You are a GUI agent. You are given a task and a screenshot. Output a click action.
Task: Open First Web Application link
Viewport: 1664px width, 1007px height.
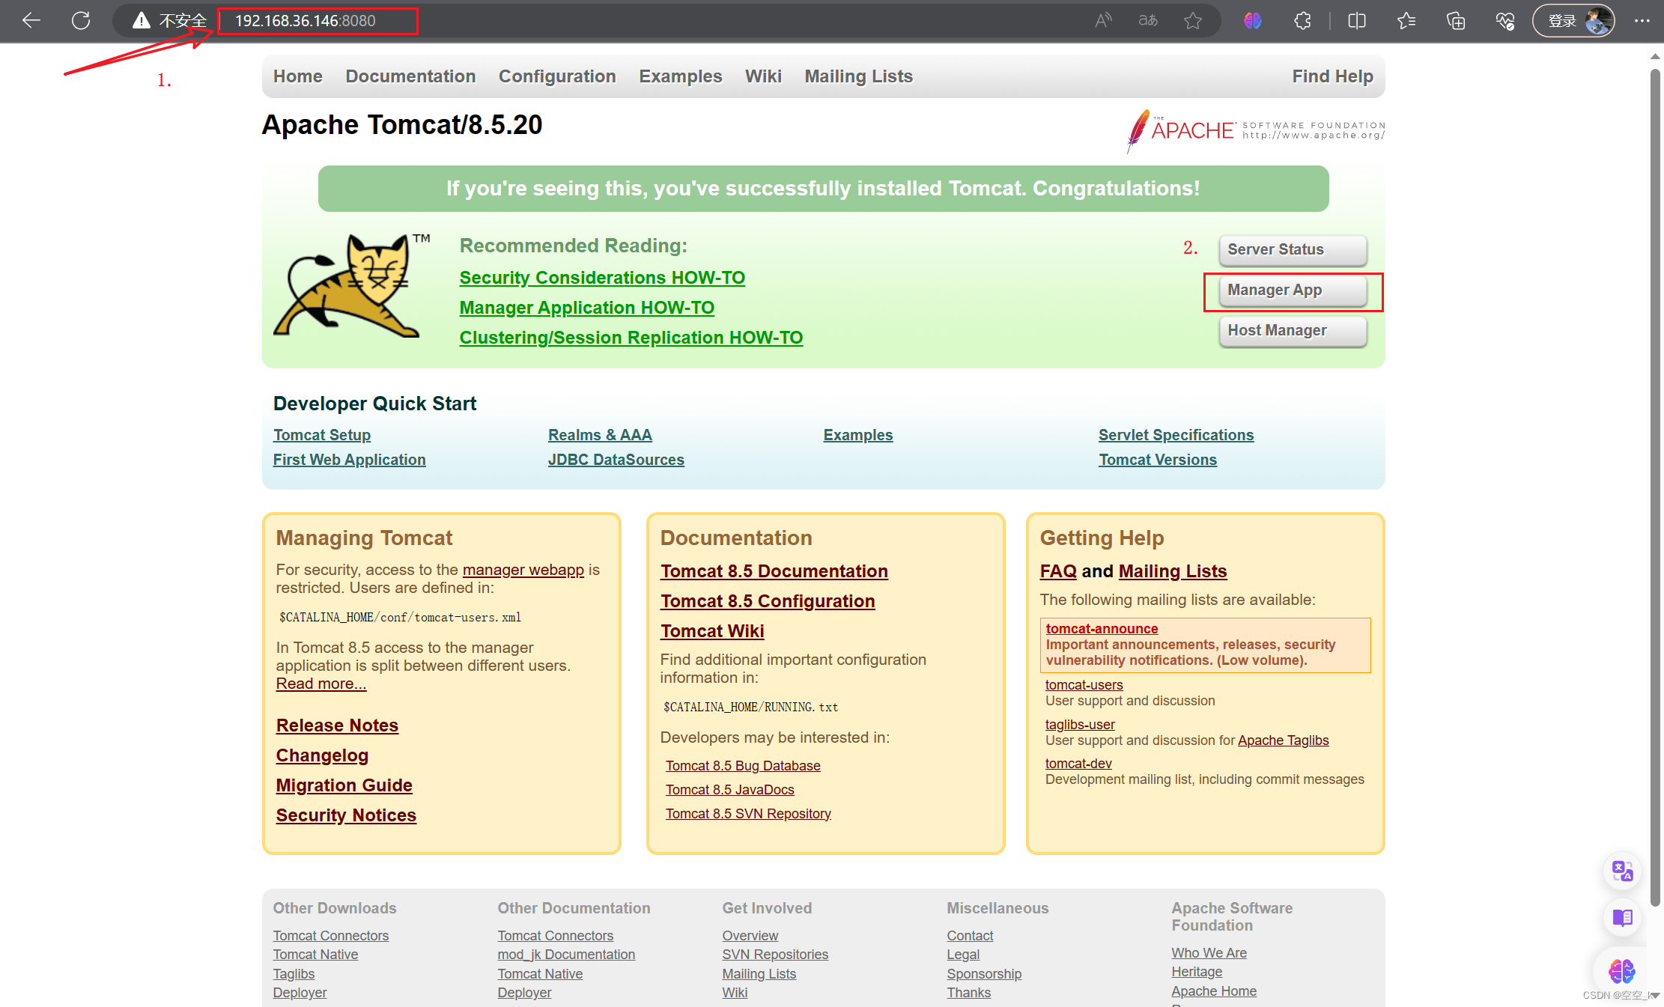(349, 460)
